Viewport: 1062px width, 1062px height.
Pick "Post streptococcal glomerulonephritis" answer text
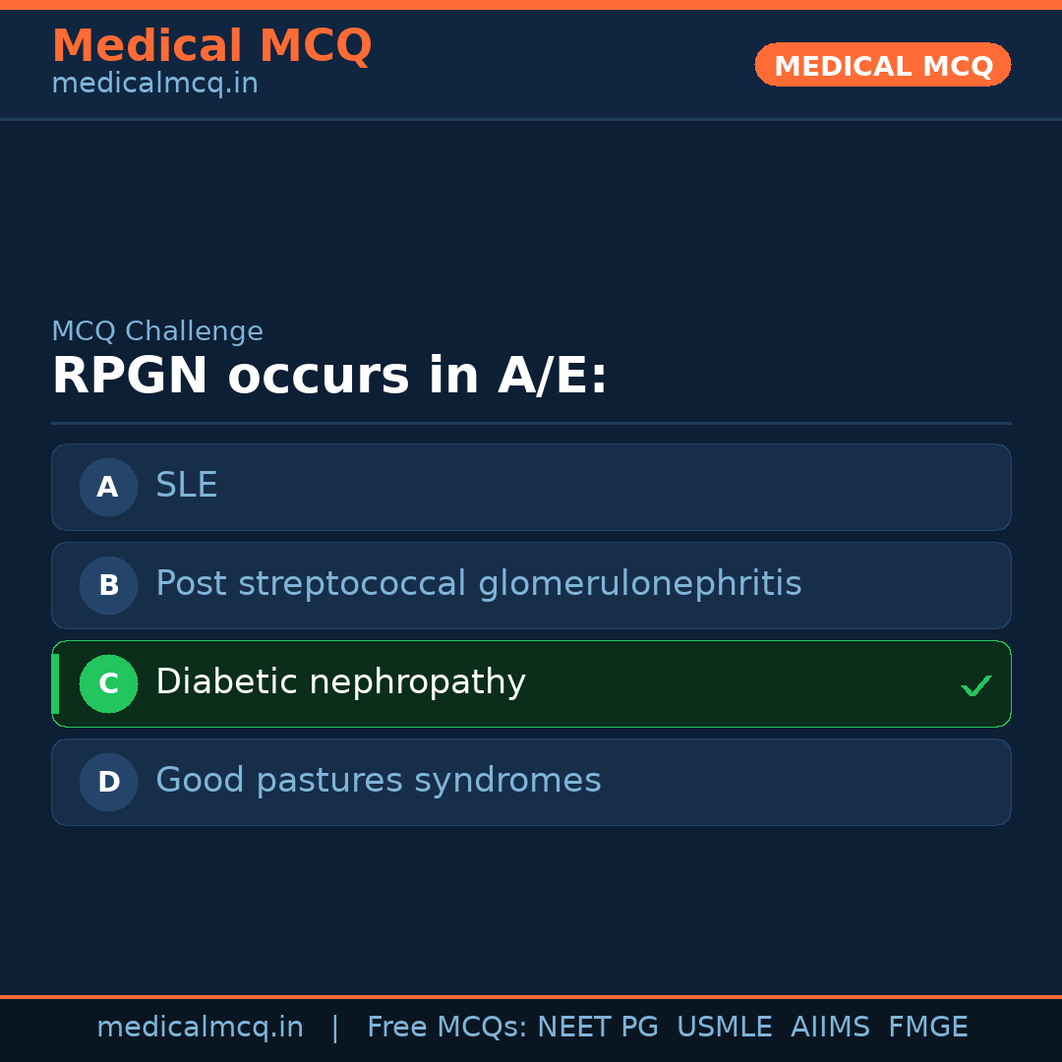click(478, 584)
